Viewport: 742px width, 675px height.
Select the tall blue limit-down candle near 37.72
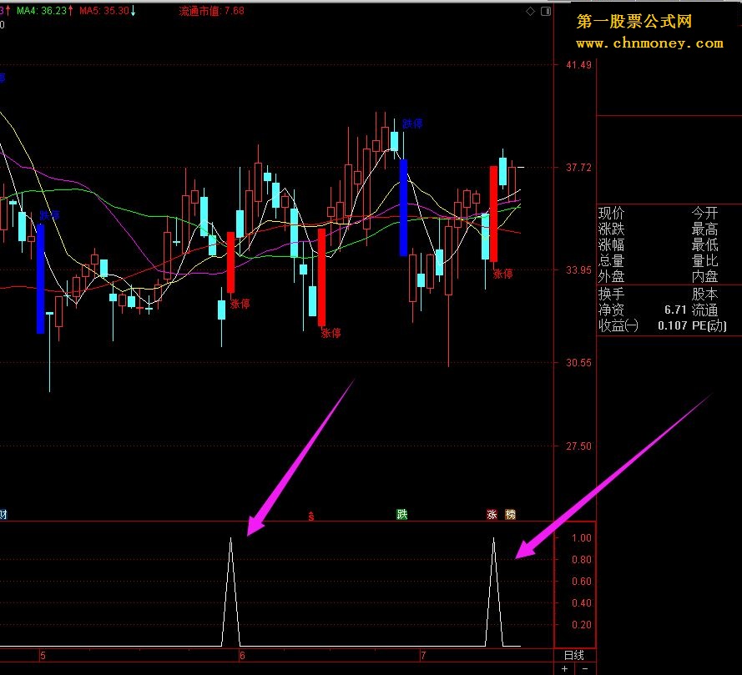coord(403,208)
